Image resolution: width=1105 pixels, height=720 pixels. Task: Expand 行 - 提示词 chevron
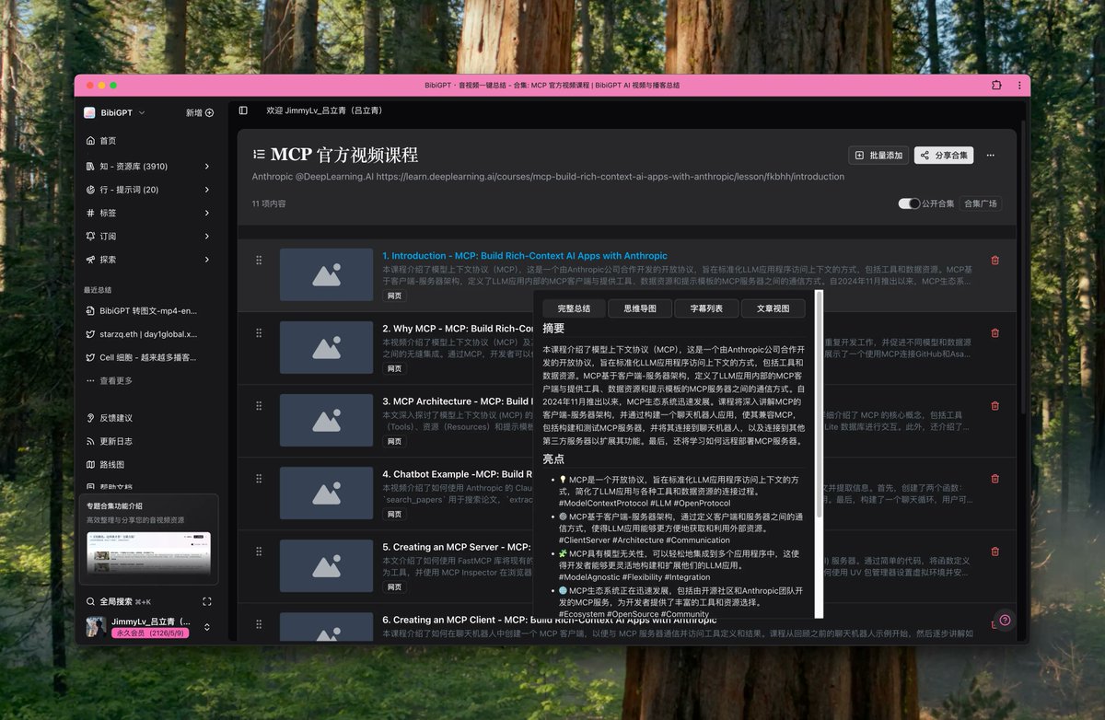point(206,190)
